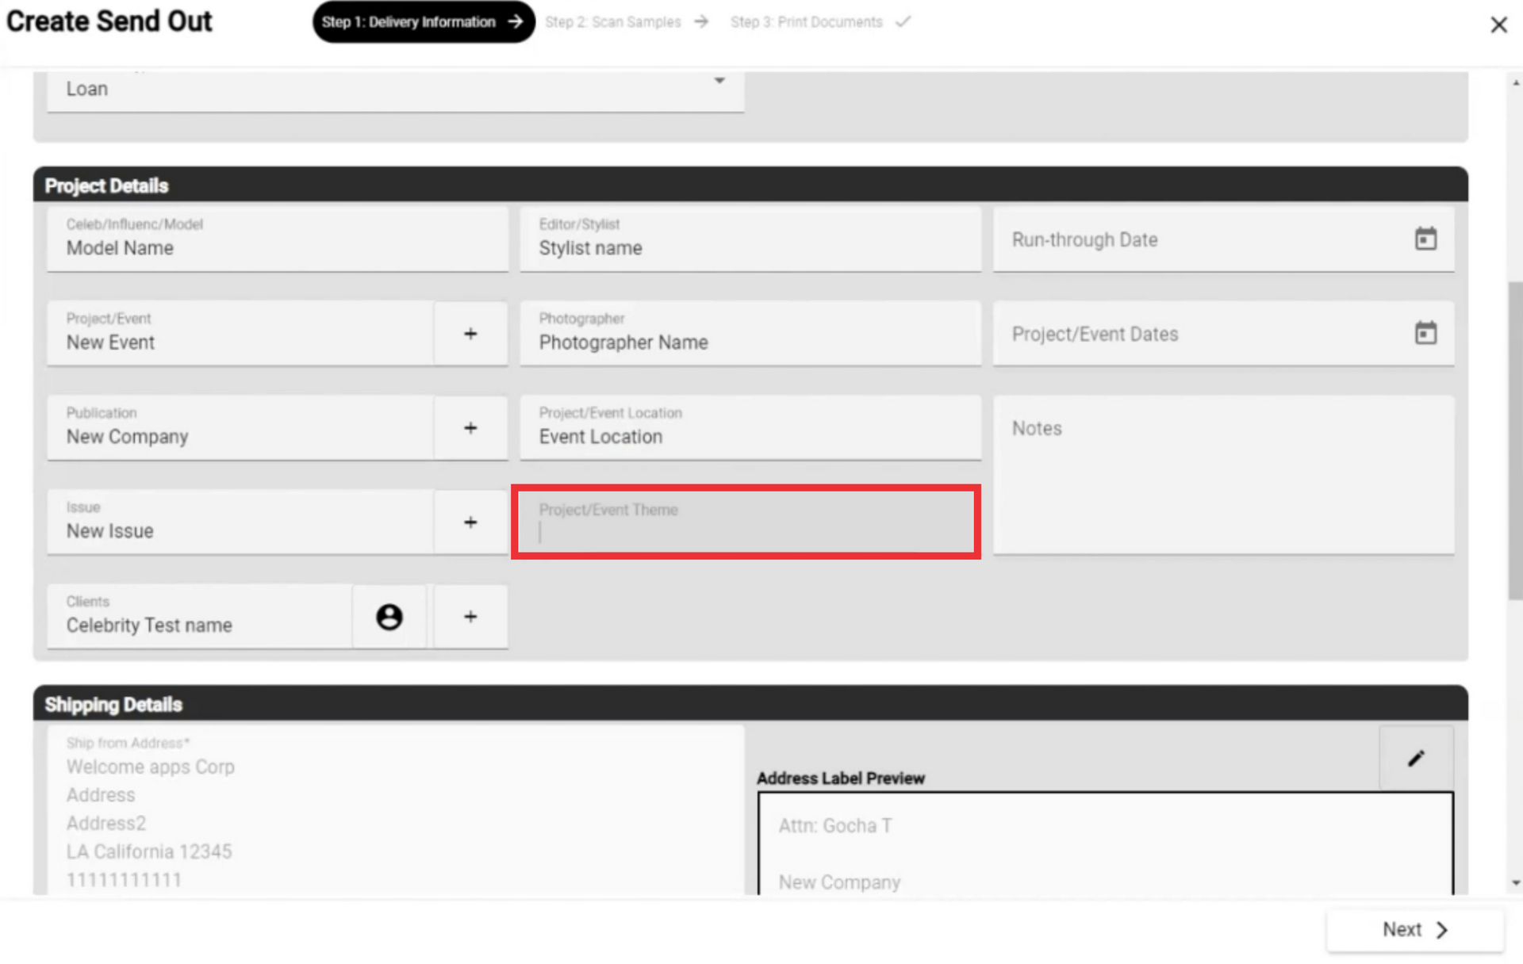Select the Issue field showing New Issue
This screenshot has width=1523, height=964.
[x=240, y=522]
